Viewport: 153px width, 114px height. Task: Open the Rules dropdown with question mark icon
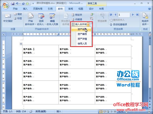click(x=92, y=14)
